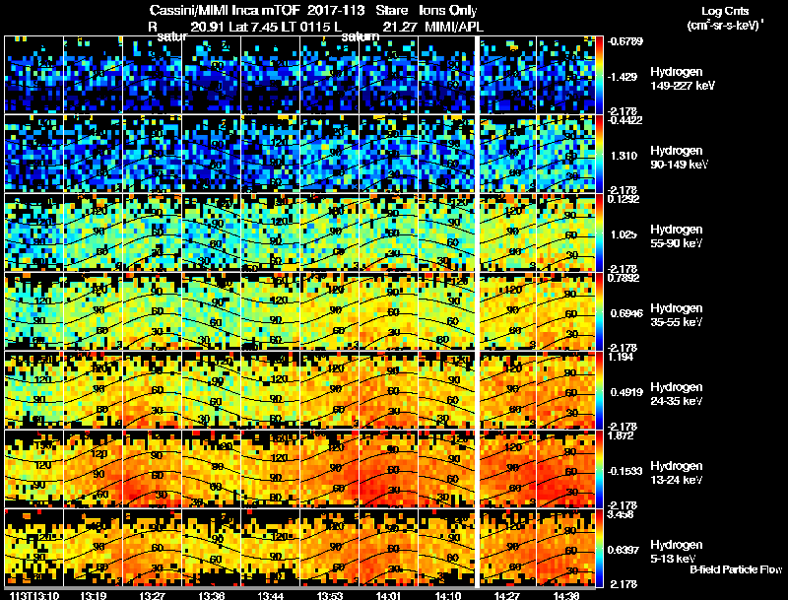Open the 55-90 keV panel at 13:19

click(93, 233)
